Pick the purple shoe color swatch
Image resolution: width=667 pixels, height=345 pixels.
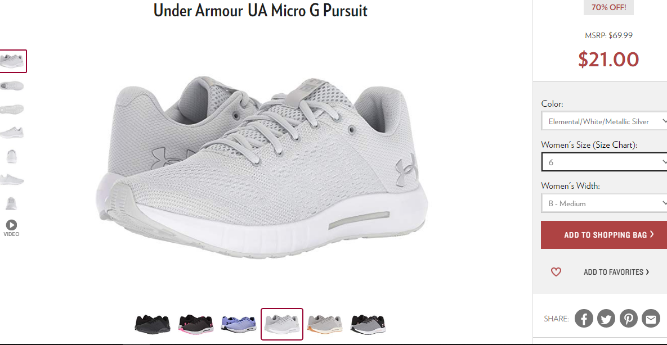click(x=239, y=324)
